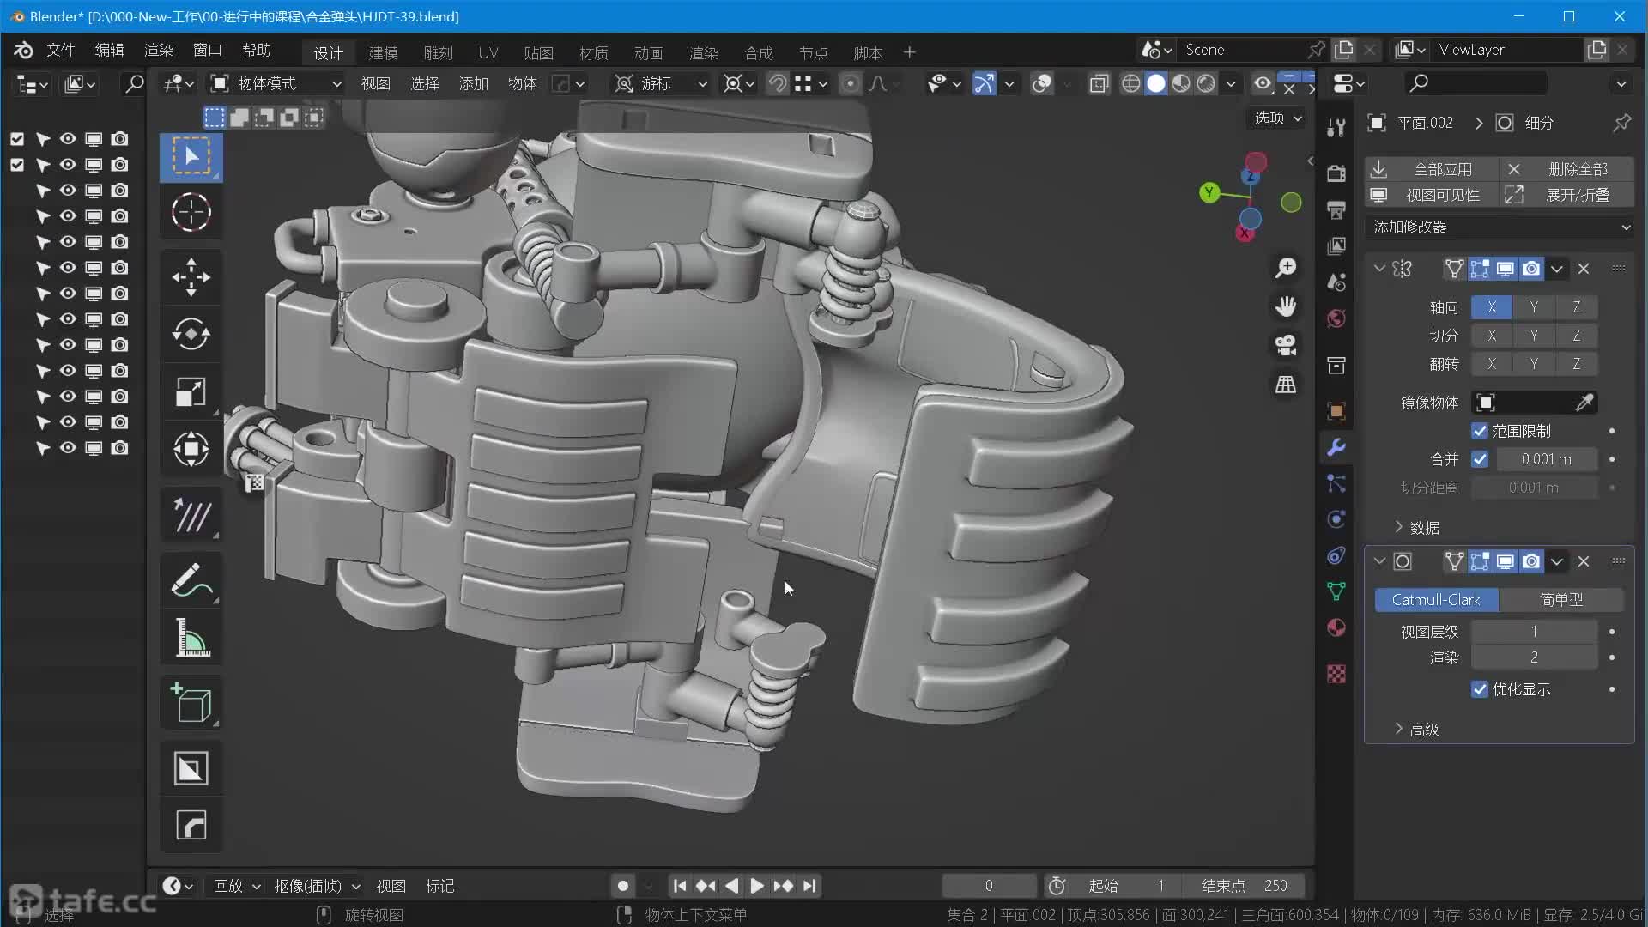Open the 编辑 menu
Screen dimensions: 1648x927
click(109, 50)
